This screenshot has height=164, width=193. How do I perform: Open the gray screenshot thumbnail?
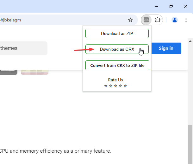9,72
